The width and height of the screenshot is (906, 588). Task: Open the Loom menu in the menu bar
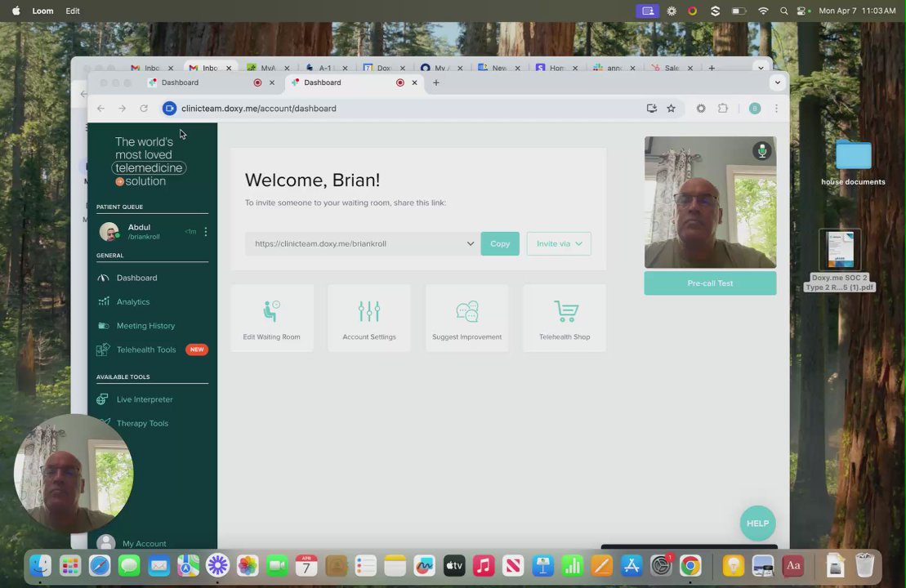tap(42, 11)
